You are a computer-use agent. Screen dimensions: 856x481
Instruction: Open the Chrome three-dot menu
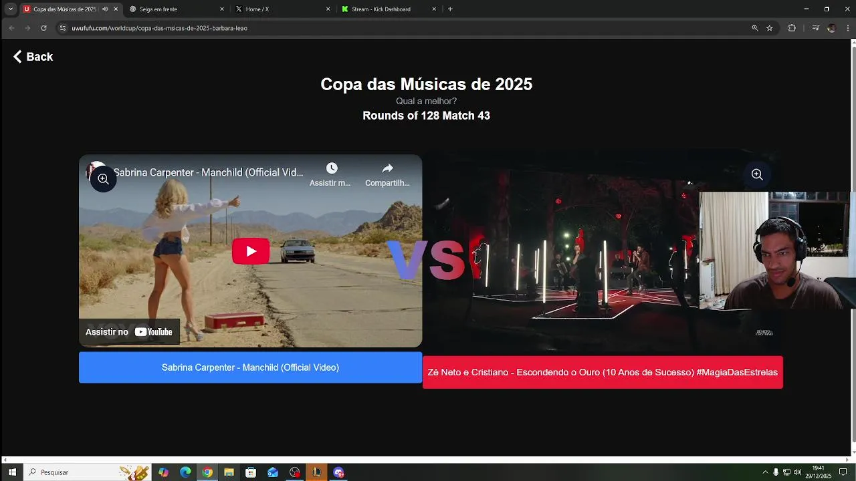tap(847, 28)
